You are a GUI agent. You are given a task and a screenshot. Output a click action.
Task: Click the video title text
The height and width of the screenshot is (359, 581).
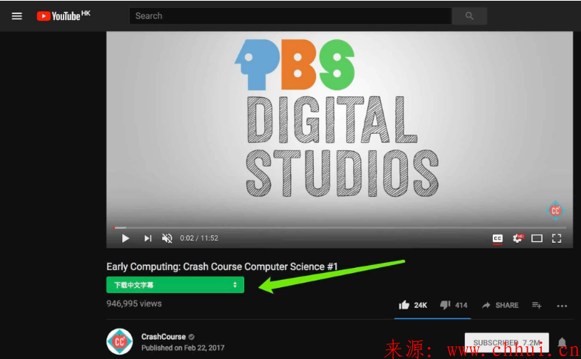pyautogui.click(x=222, y=266)
